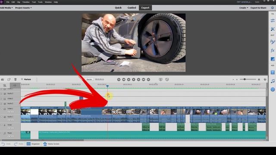This screenshot has height=155, width=276.
Task: Open the Markers dropdown
Action: tap(26, 79)
